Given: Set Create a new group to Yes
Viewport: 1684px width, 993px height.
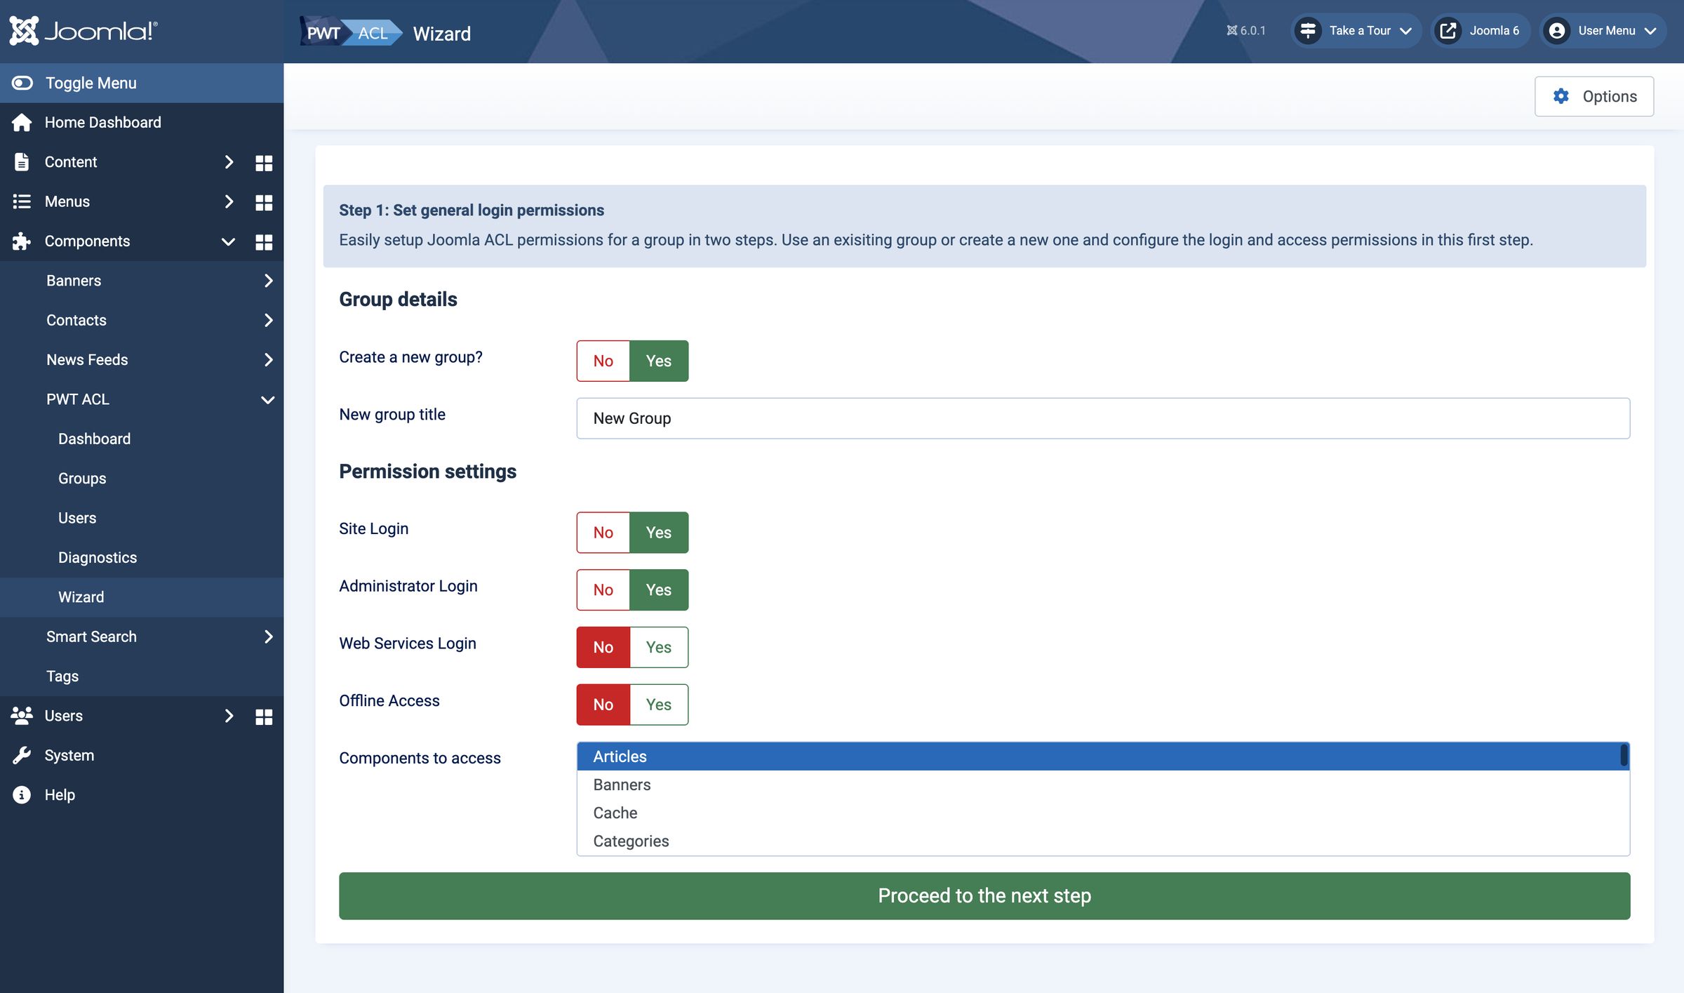Looking at the screenshot, I should [659, 361].
